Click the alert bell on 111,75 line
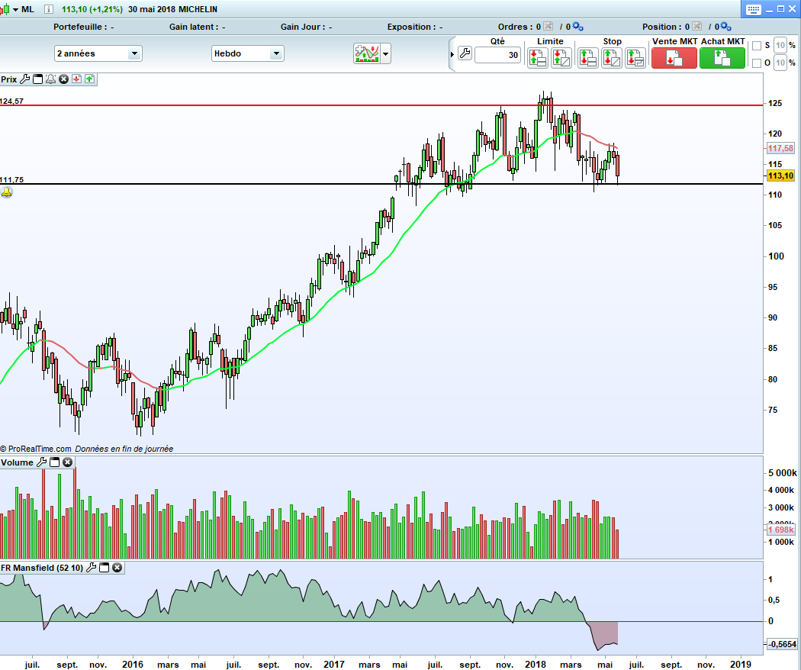 [x=6, y=192]
